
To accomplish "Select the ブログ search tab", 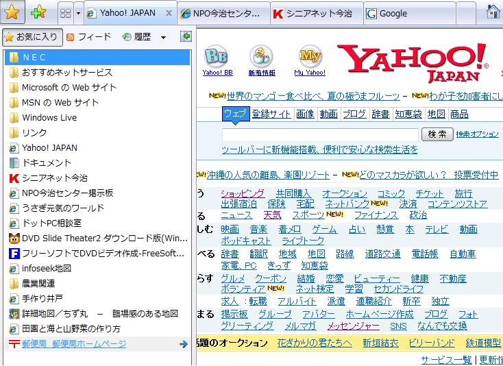I will coord(354,114).
